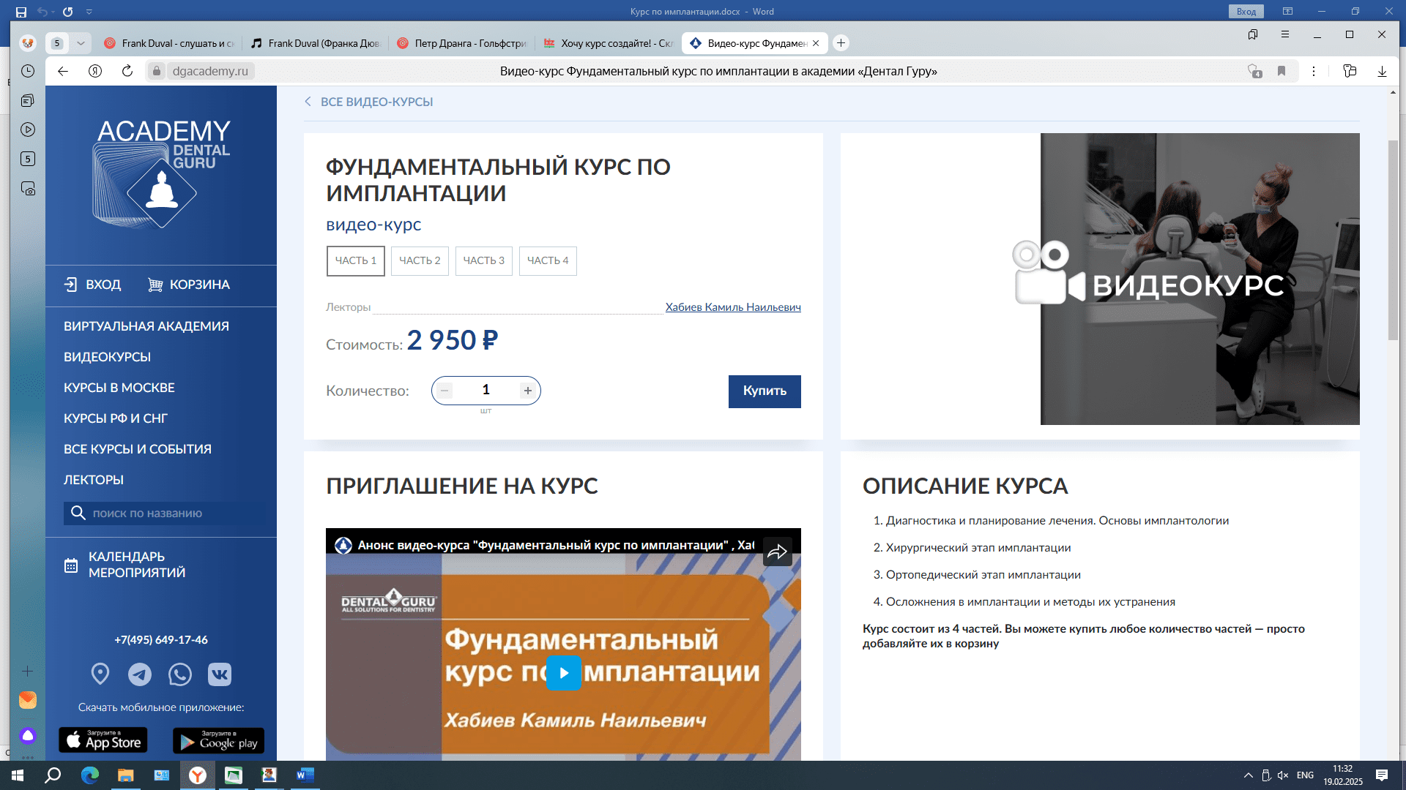Open Word quick access toolbar dropdown
The image size is (1406, 790).
coord(89,12)
